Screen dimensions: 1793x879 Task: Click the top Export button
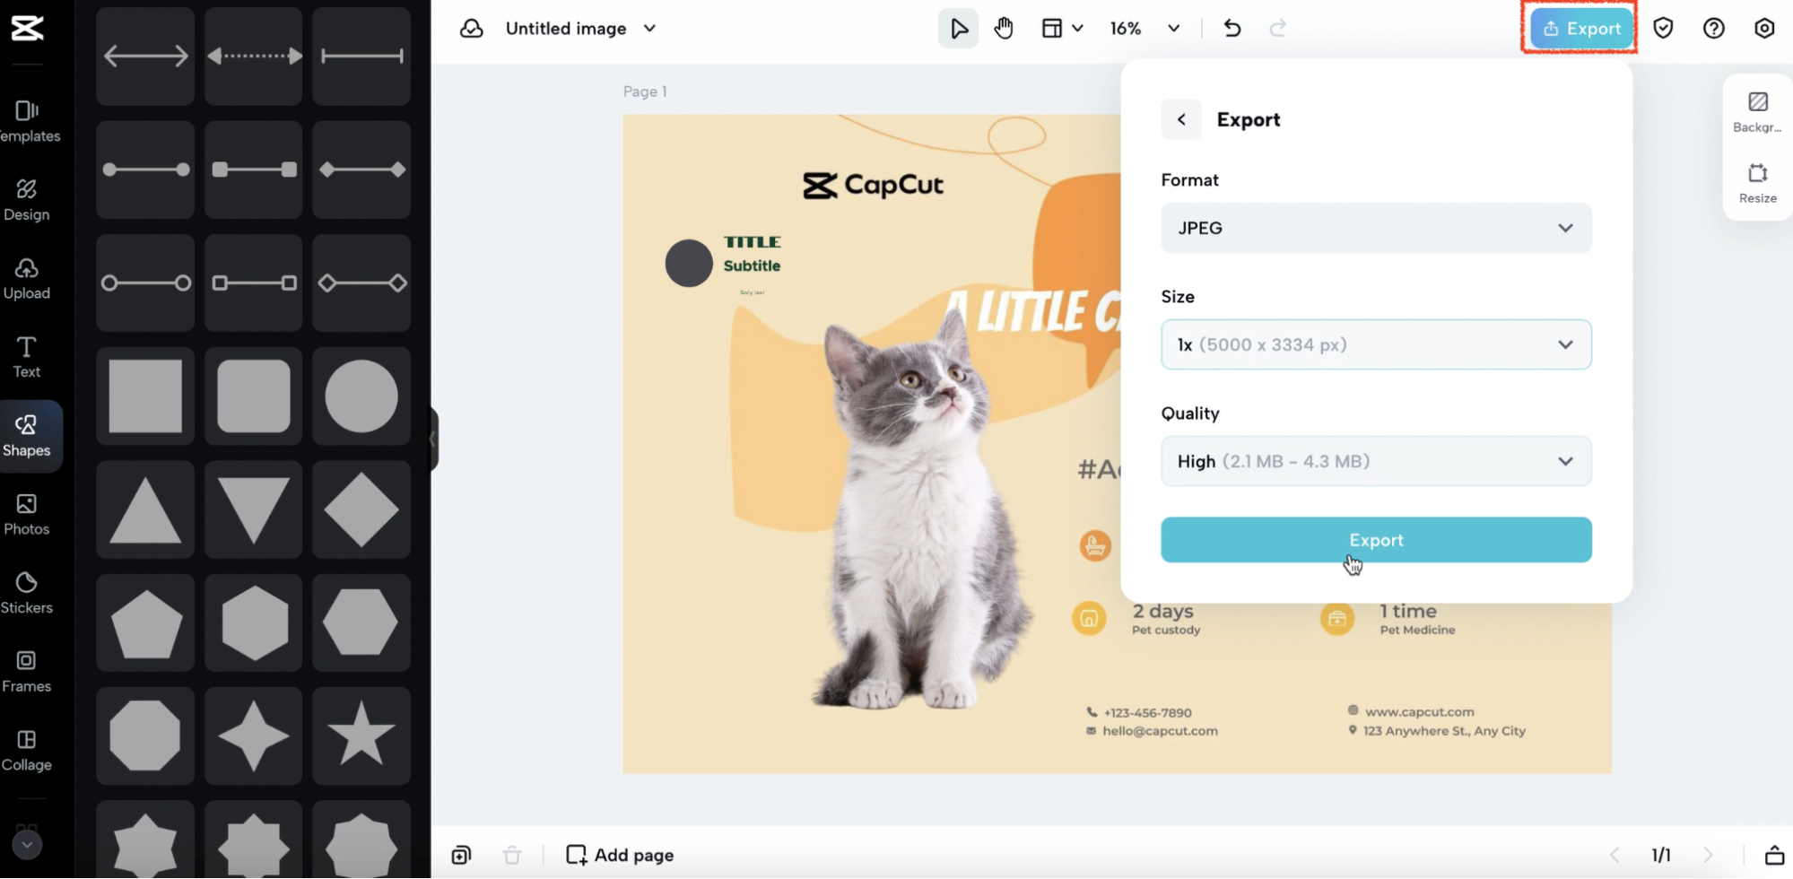[1581, 29]
